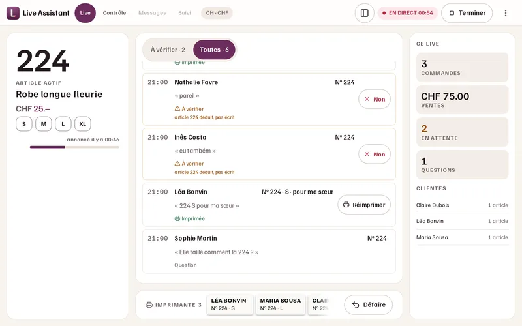The image size is (522, 326).
Task: Click the article announcement progress bar
Action: (x=74, y=147)
